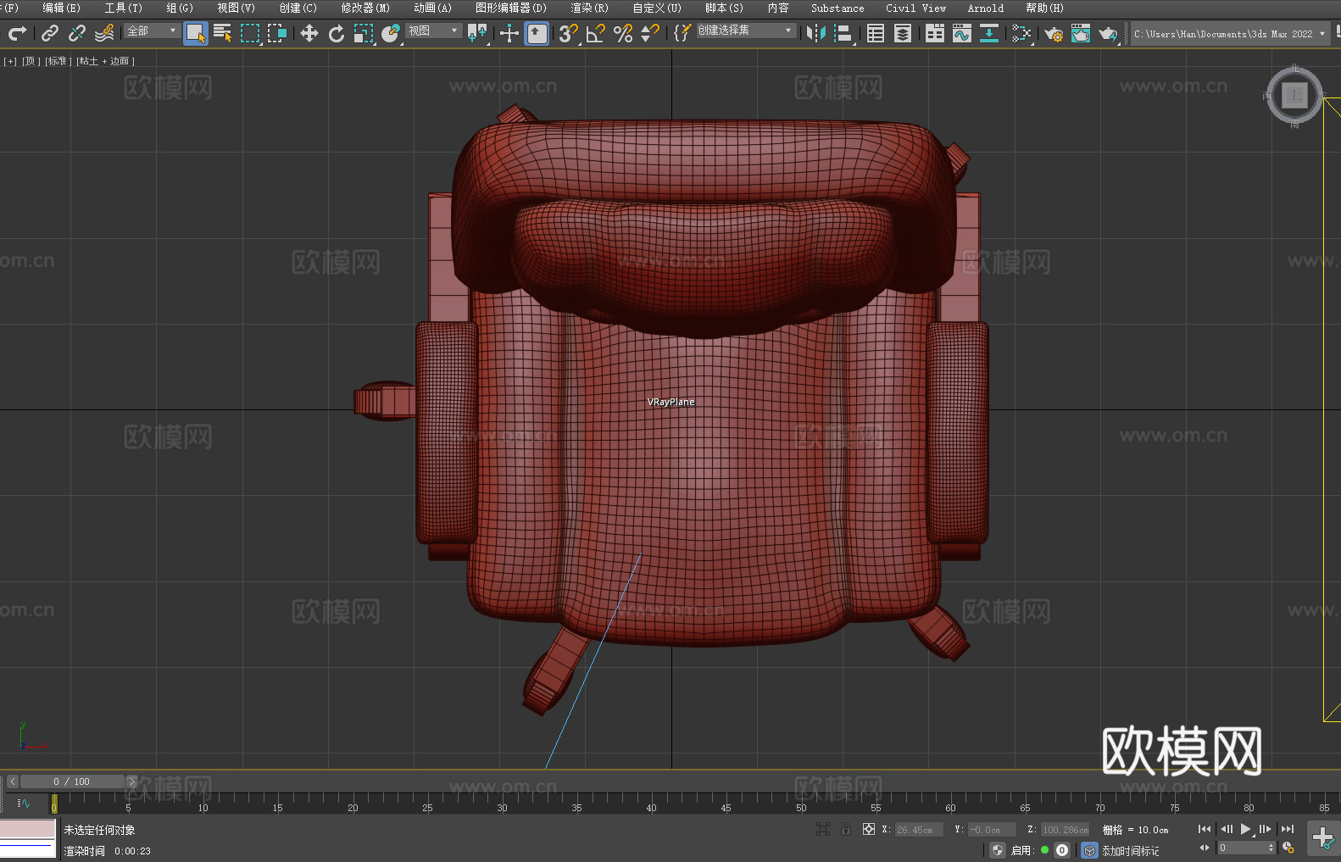Viewport: 1341px width, 862px height.
Task: Activate the Select Object tool
Action: [x=196, y=33]
